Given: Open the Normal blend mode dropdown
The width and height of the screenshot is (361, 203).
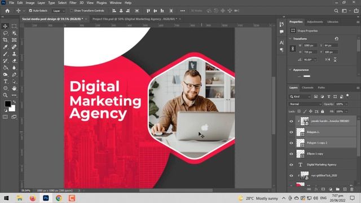Looking at the screenshot, I should pos(305,104).
